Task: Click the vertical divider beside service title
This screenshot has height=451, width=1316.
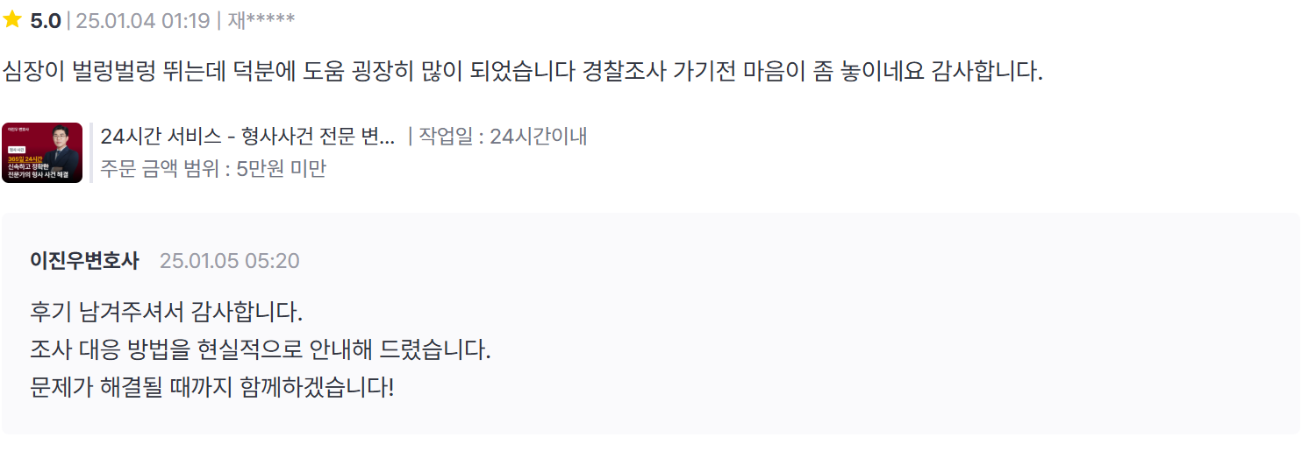Action: click(x=91, y=153)
